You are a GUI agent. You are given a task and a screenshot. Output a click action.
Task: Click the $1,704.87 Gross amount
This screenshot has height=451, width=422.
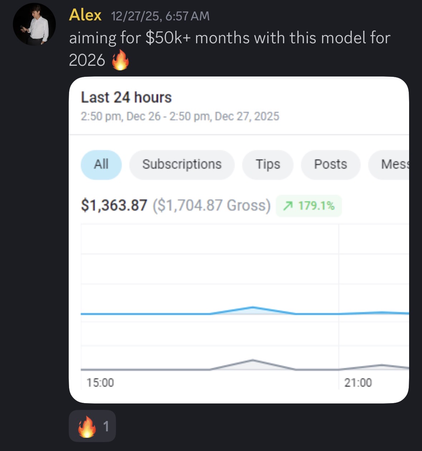pos(212,205)
